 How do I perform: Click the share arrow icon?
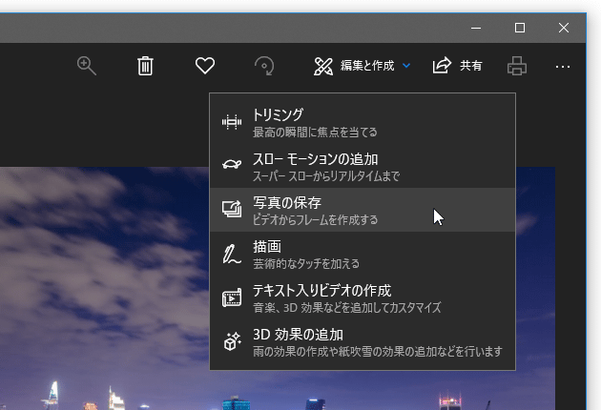click(442, 65)
